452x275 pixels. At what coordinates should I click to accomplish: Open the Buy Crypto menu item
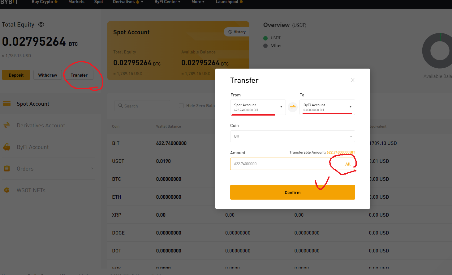42,2
